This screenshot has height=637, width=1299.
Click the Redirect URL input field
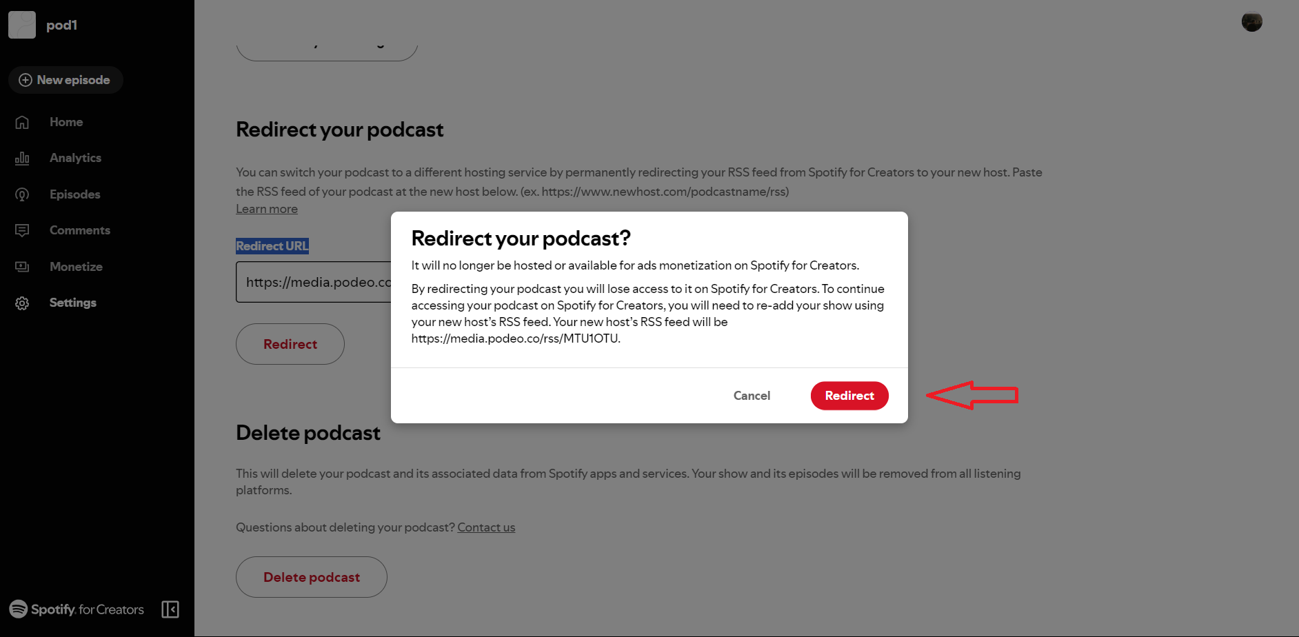[x=314, y=282]
